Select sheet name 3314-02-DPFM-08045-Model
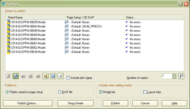190x109 pixels. coord(28,30)
